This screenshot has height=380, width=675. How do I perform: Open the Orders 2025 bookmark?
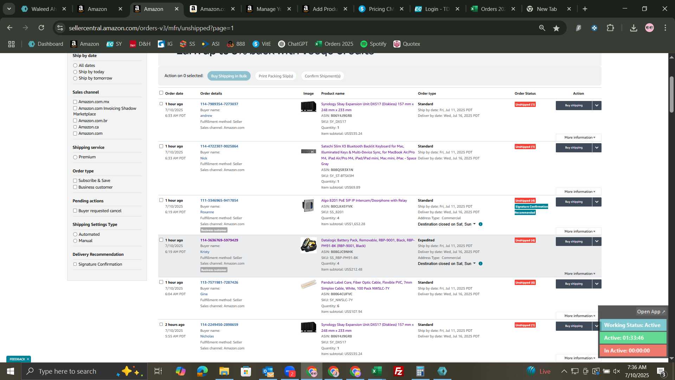tap(334, 44)
